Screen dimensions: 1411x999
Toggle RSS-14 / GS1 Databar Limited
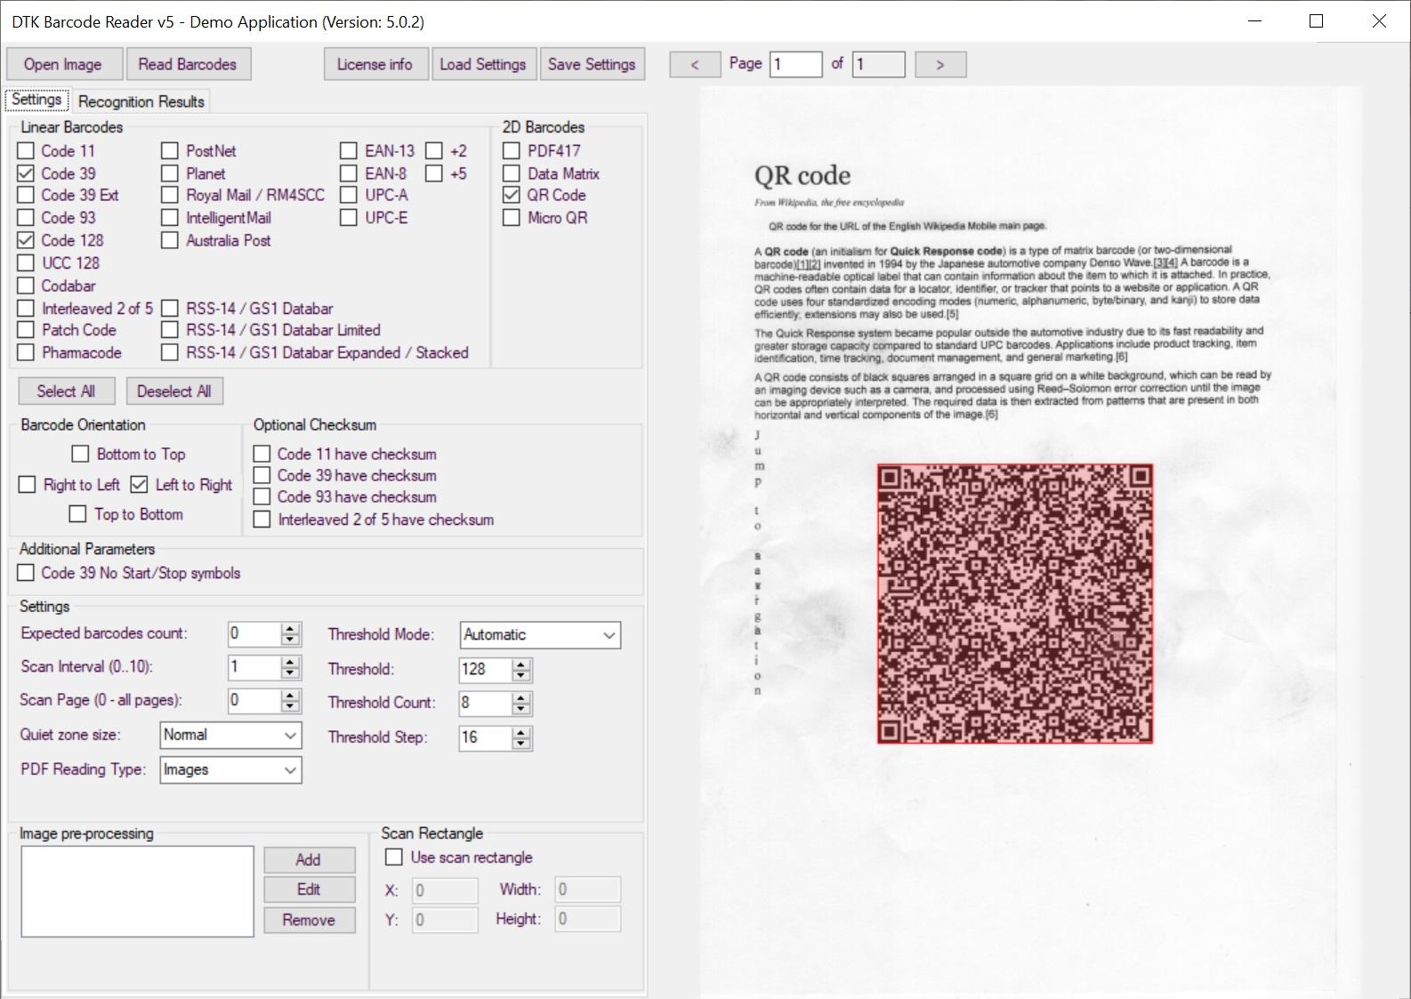pyautogui.click(x=170, y=330)
